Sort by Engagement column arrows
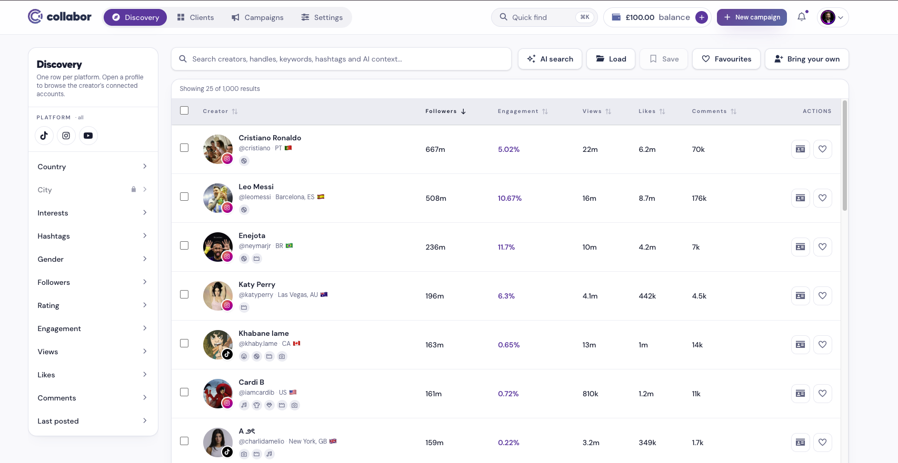The height and width of the screenshot is (463, 898). click(x=545, y=111)
